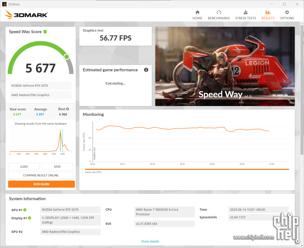Click the Best score 6 960

tap(63, 114)
